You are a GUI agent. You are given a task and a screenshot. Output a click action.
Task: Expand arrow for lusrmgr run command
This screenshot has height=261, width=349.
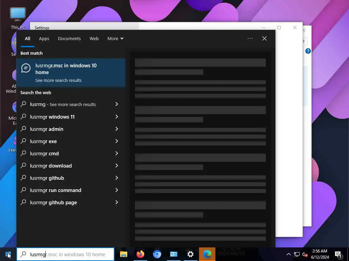[117, 190]
